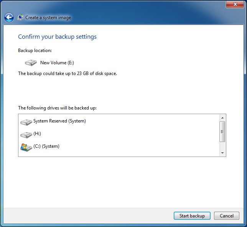The width and height of the screenshot is (247, 227).
Task: Click the drive list scroll up arrow
Action: [222, 118]
